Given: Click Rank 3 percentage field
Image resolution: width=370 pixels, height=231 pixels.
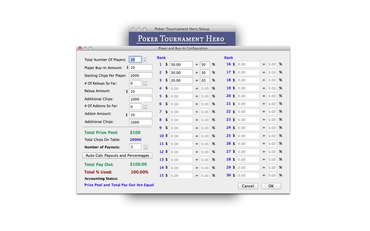Looking at the screenshot, I should coord(205,80).
